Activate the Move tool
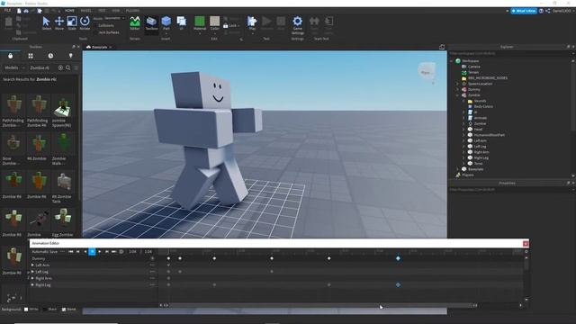 click(x=59, y=23)
